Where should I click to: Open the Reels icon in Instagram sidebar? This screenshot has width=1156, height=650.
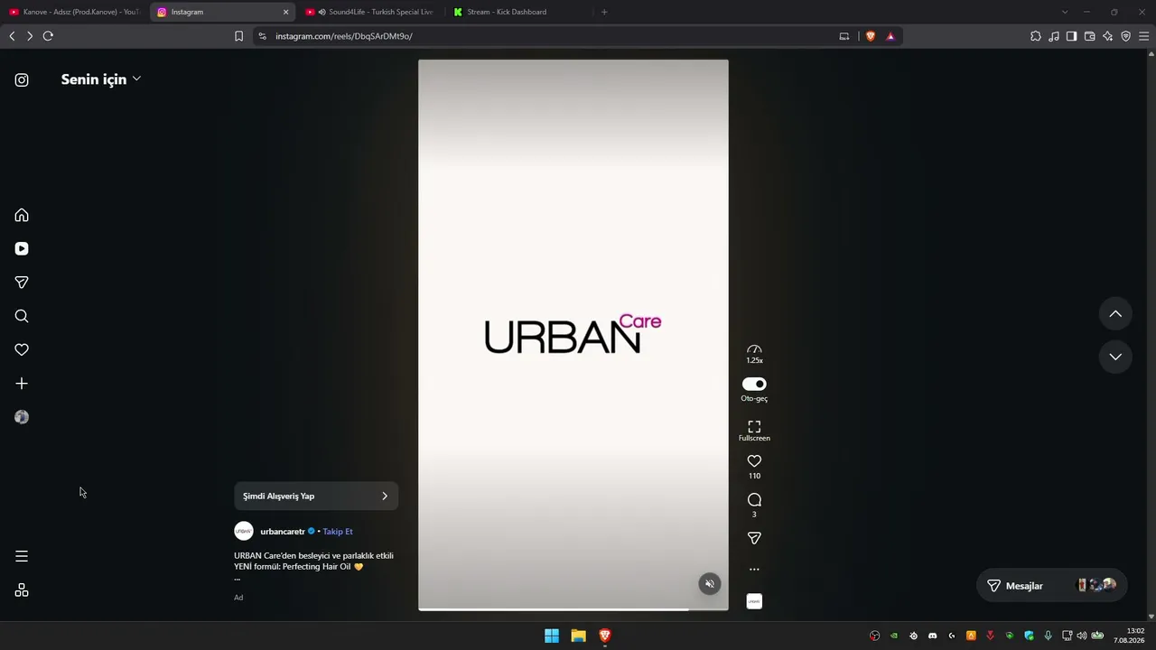tap(22, 248)
